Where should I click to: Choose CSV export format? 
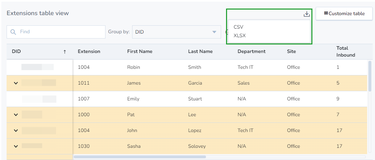click(x=239, y=27)
